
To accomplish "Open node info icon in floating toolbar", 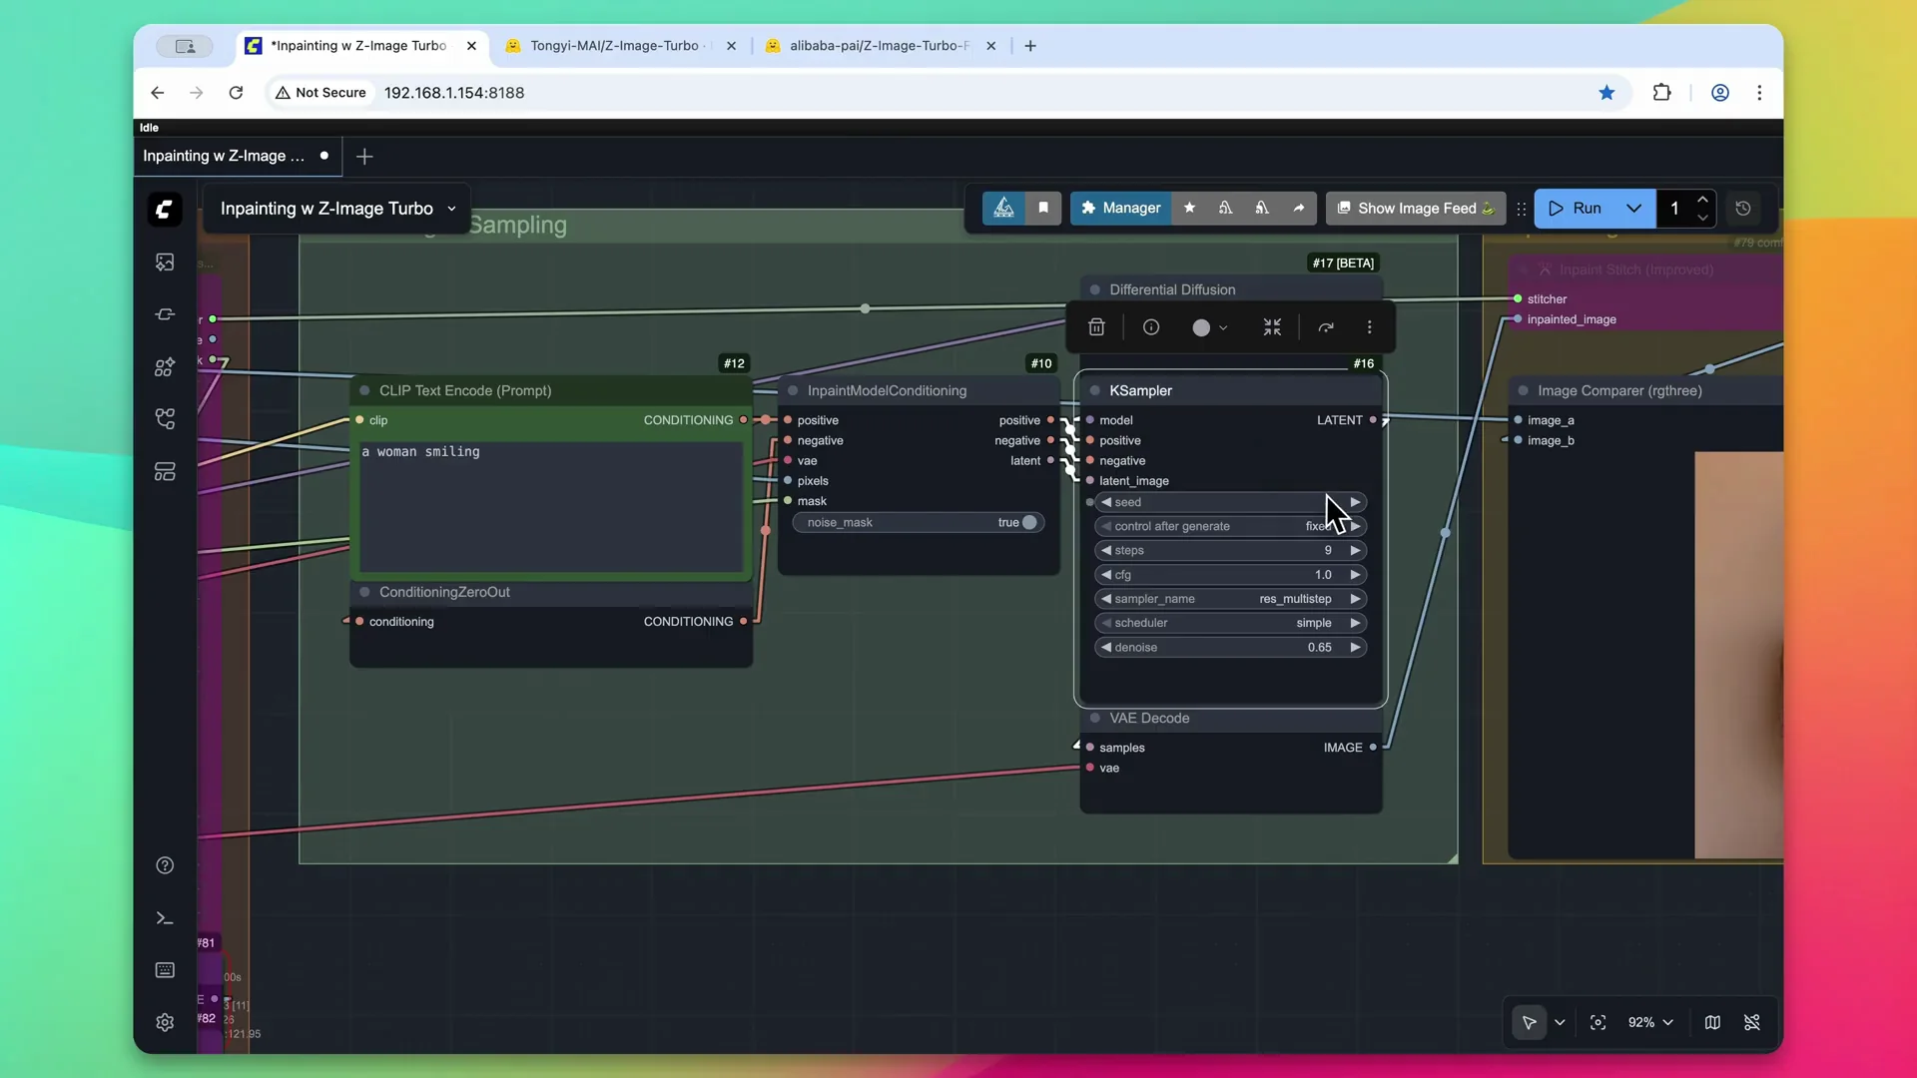I will [1151, 327].
